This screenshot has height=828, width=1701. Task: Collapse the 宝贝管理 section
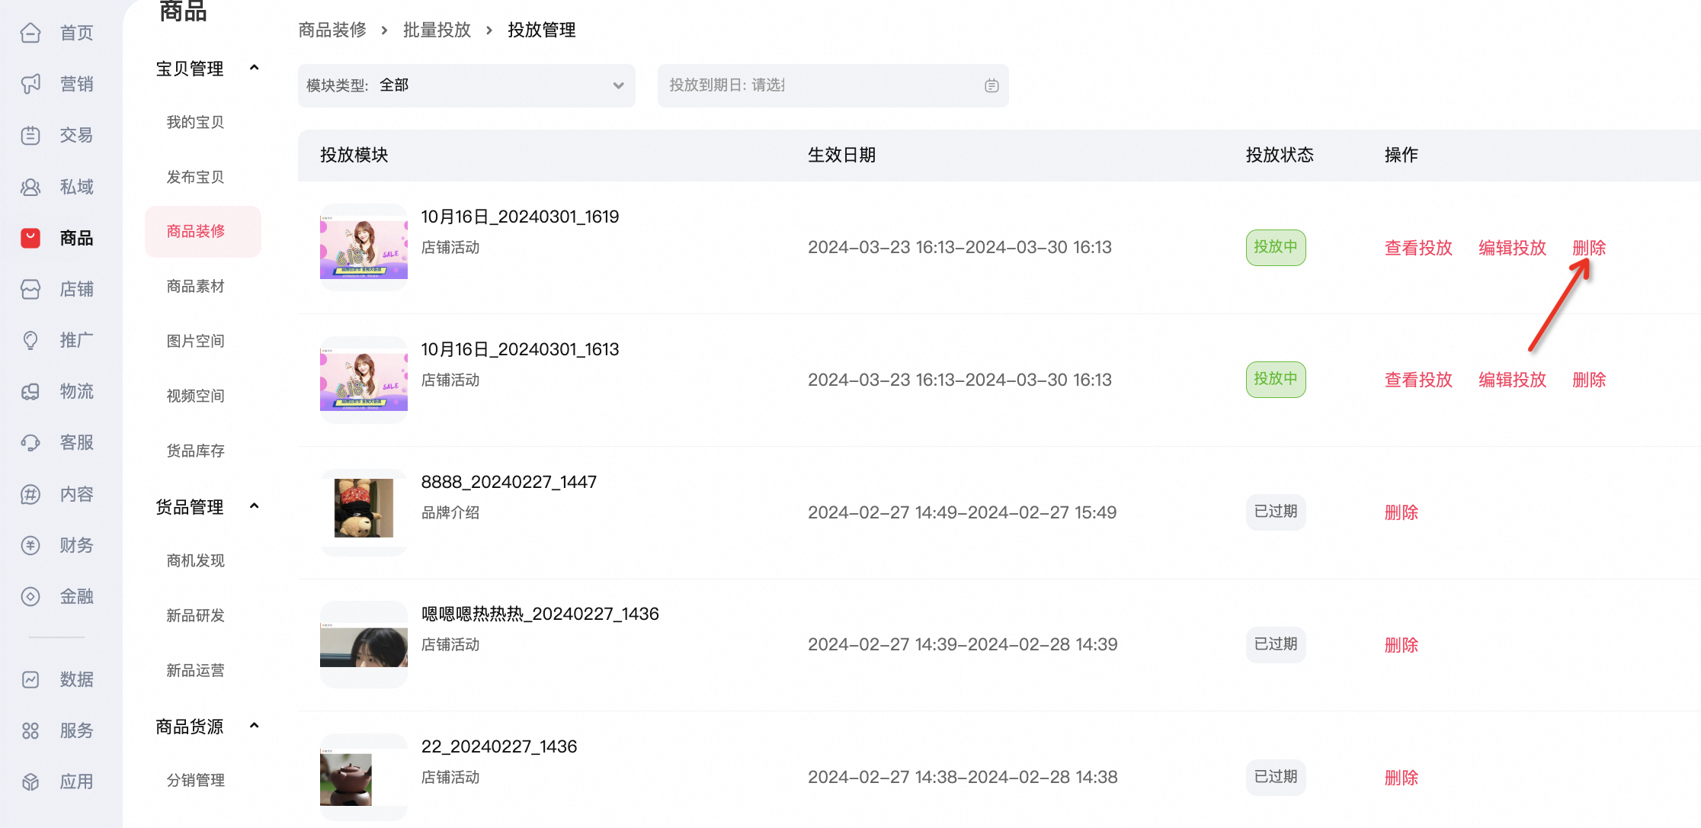pos(255,68)
